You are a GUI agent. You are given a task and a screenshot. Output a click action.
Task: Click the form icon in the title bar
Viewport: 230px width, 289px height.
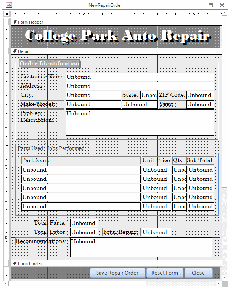(x=9, y=5)
